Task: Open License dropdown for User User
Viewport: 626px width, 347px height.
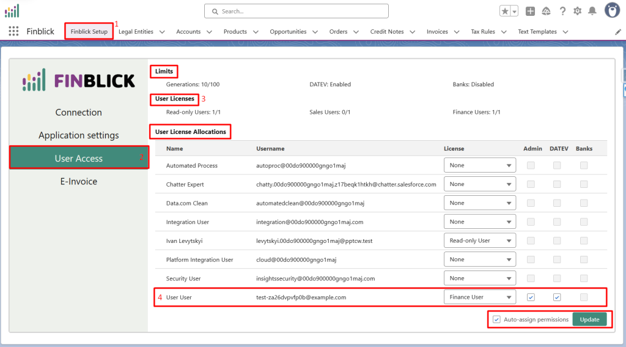Action: pos(479,297)
